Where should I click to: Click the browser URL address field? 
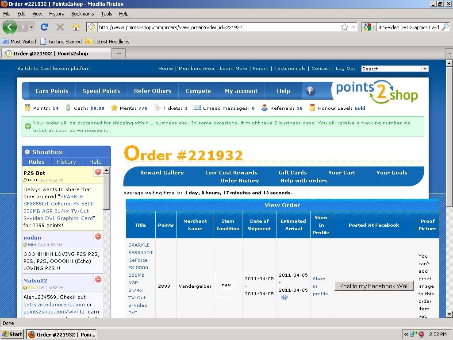click(219, 27)
